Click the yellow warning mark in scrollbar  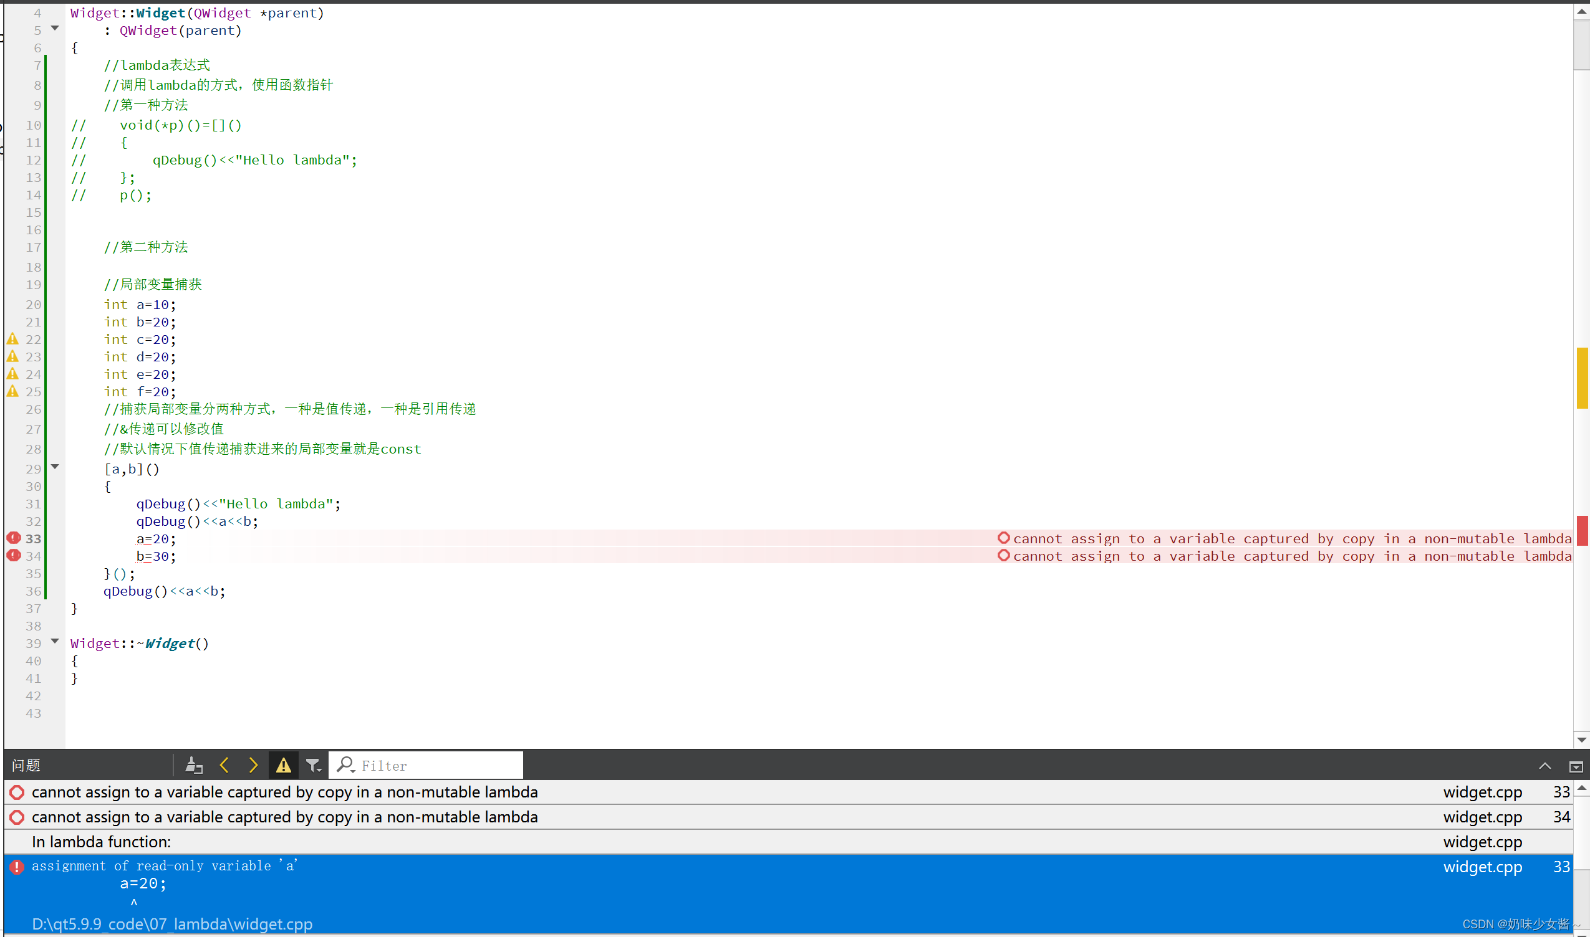tap(1582, 378)
